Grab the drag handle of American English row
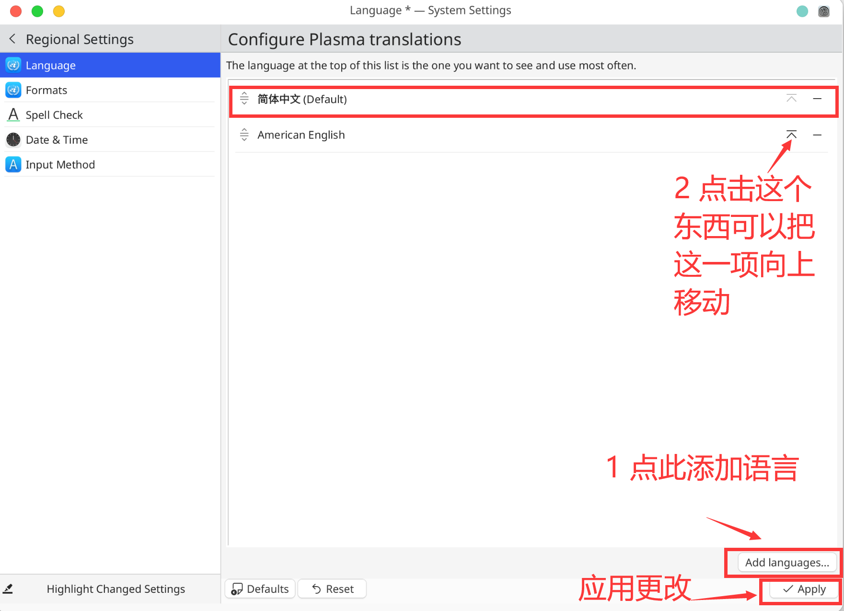 [244, 135]
